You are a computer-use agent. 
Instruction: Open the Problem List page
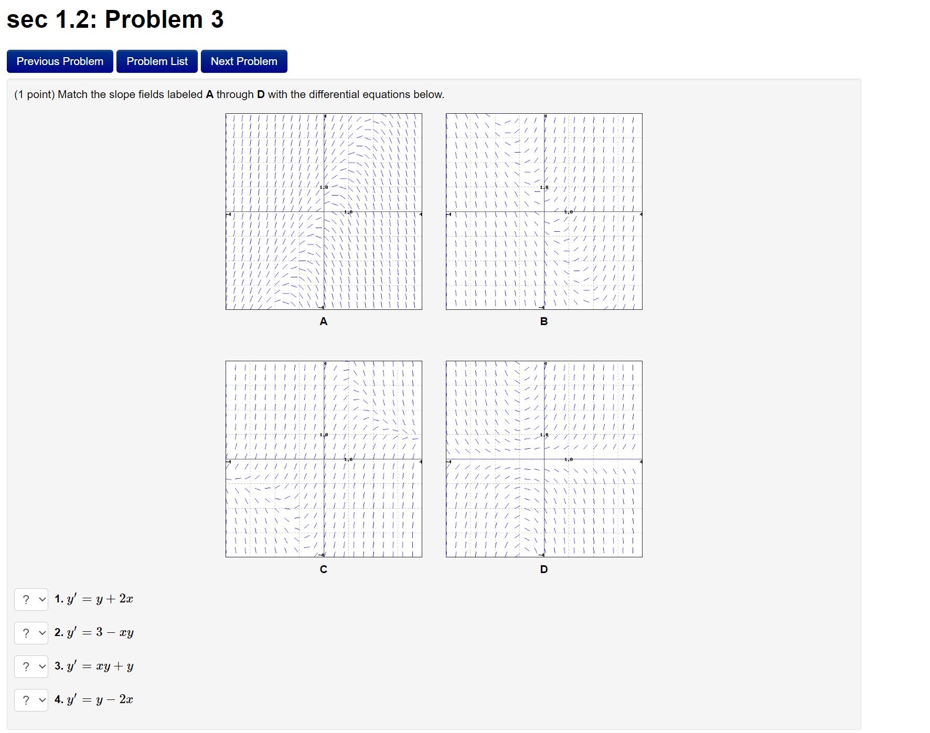156,61
